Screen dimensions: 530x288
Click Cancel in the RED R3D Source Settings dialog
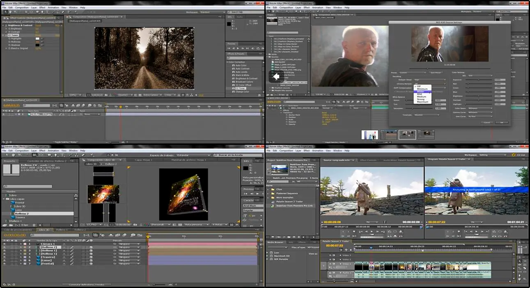point(487,122)
